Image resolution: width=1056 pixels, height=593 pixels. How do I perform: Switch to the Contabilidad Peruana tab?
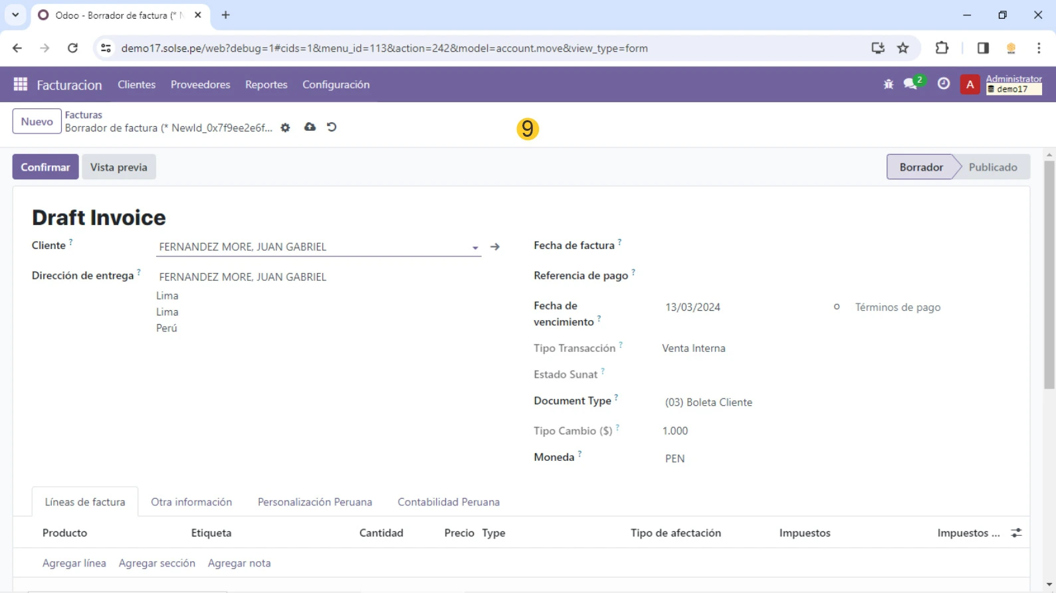coord(449,502)
